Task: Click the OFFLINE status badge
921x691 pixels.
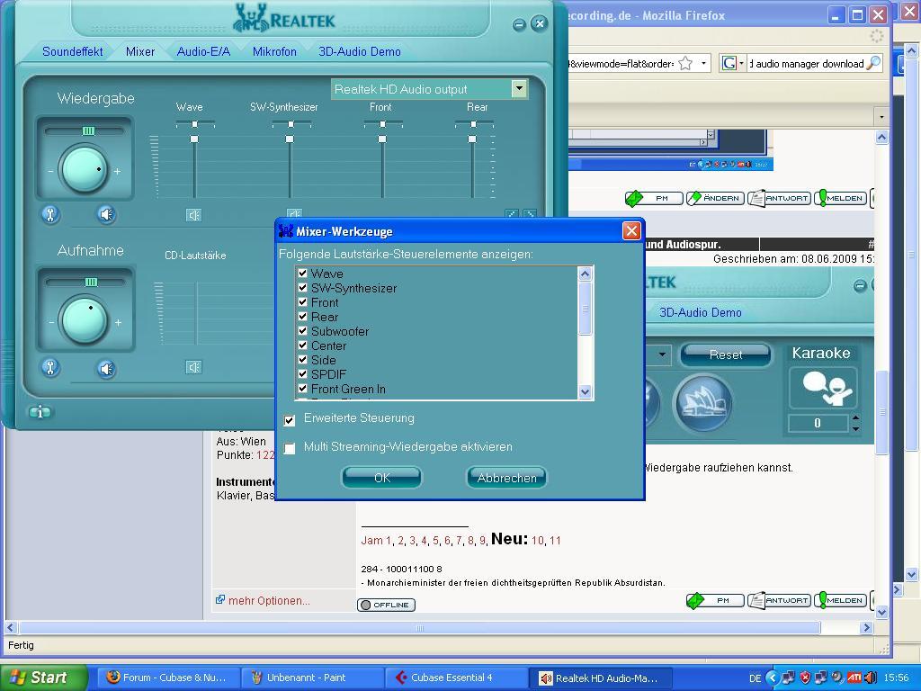Action: coord(387,605)
